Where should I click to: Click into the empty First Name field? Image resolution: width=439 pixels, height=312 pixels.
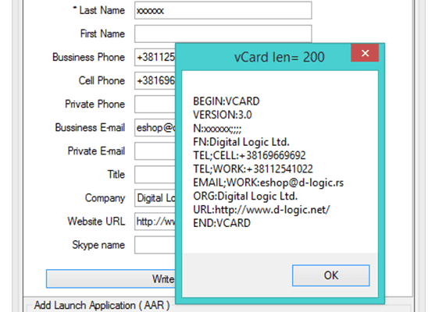click(223, 34)
